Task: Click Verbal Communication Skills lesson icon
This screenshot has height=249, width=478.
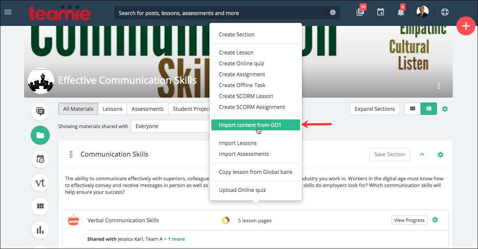Action: click(x=73, y=220)
